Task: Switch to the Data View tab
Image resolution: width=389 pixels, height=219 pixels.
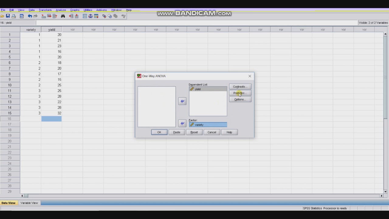Action: (x=8, y=203)
